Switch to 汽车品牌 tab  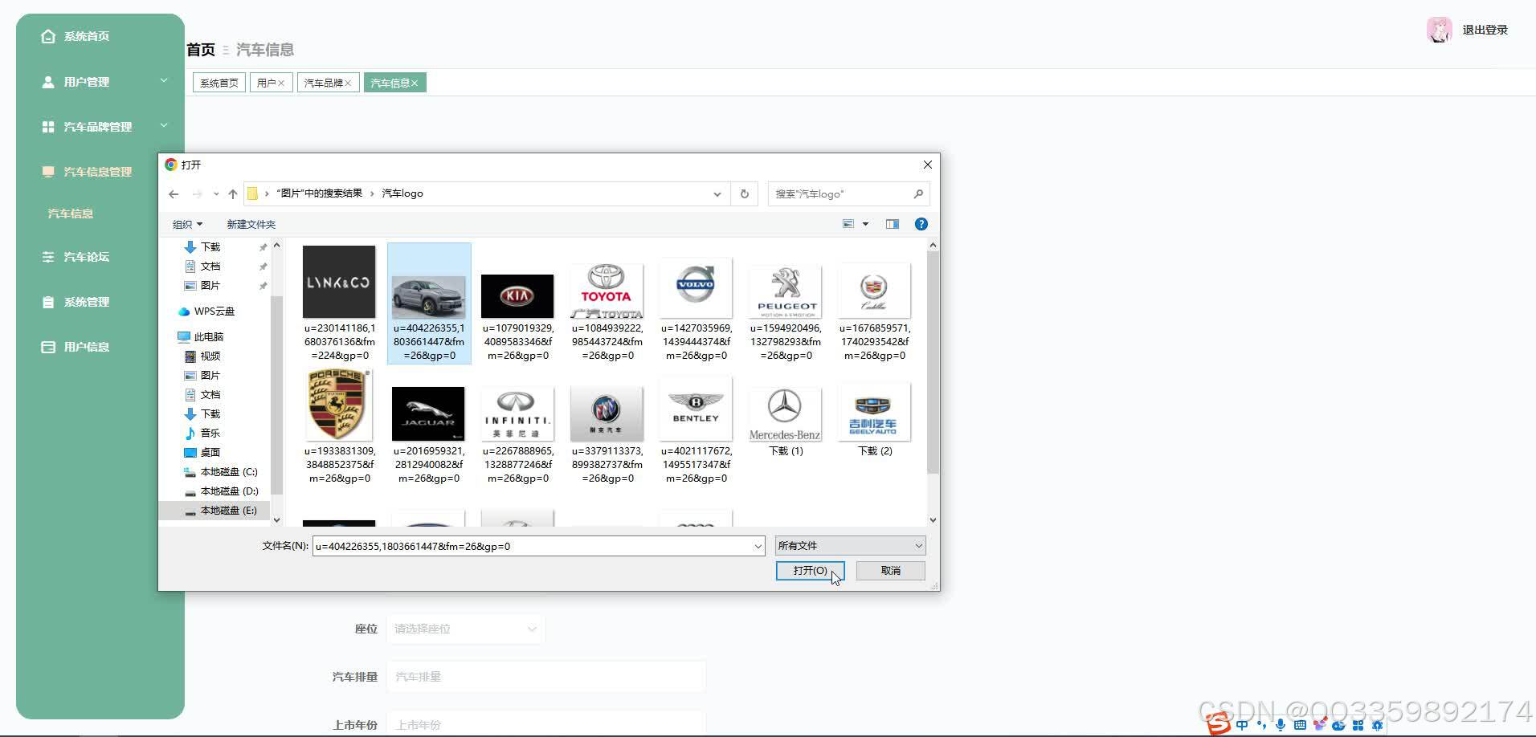[323, 83]
